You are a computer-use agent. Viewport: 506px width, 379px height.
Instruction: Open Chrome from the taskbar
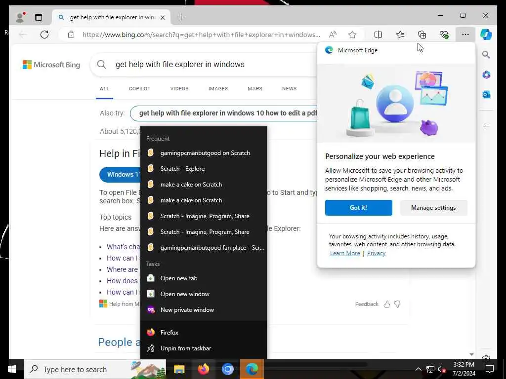click(x=227, y=369)
